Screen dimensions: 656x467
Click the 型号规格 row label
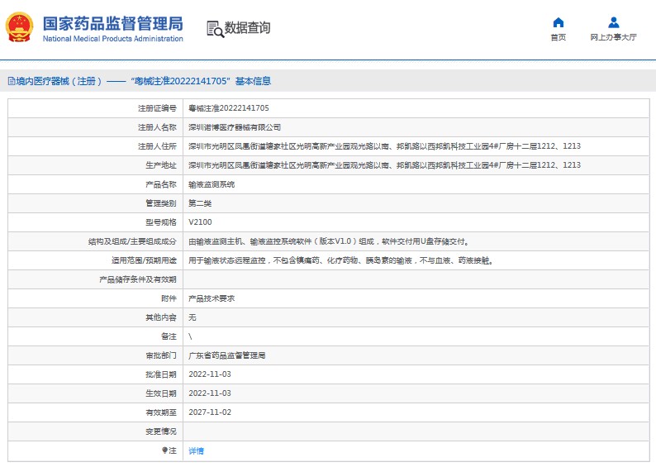click(x=161, y=222)
